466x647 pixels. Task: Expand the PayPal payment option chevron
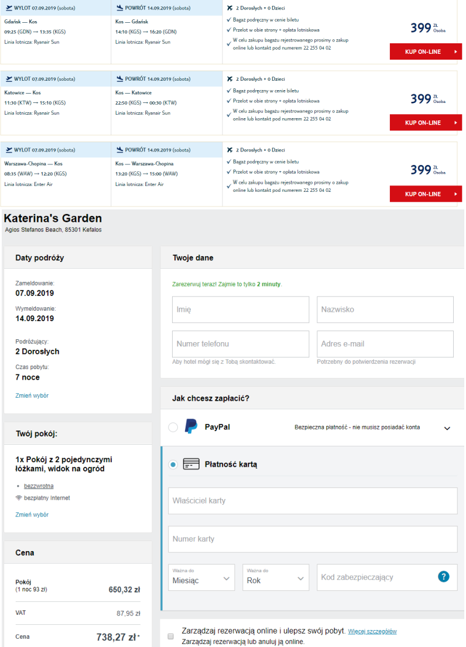click(x=447, y=428)
